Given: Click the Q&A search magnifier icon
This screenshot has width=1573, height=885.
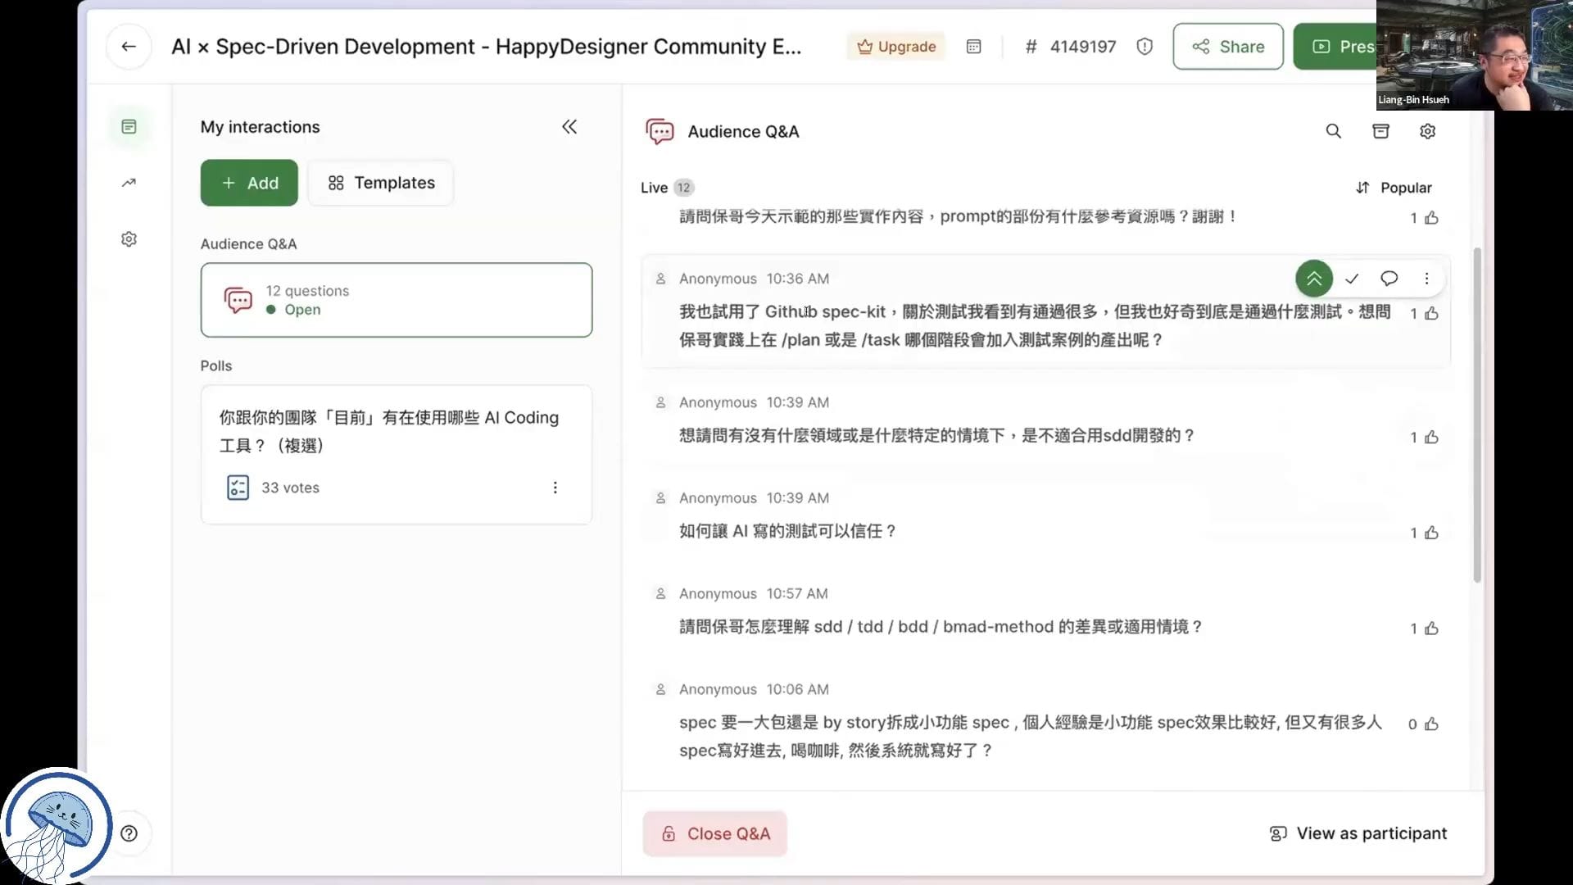Looking at the screenshot, I should pyautogui.click(x=1334, y=131).
